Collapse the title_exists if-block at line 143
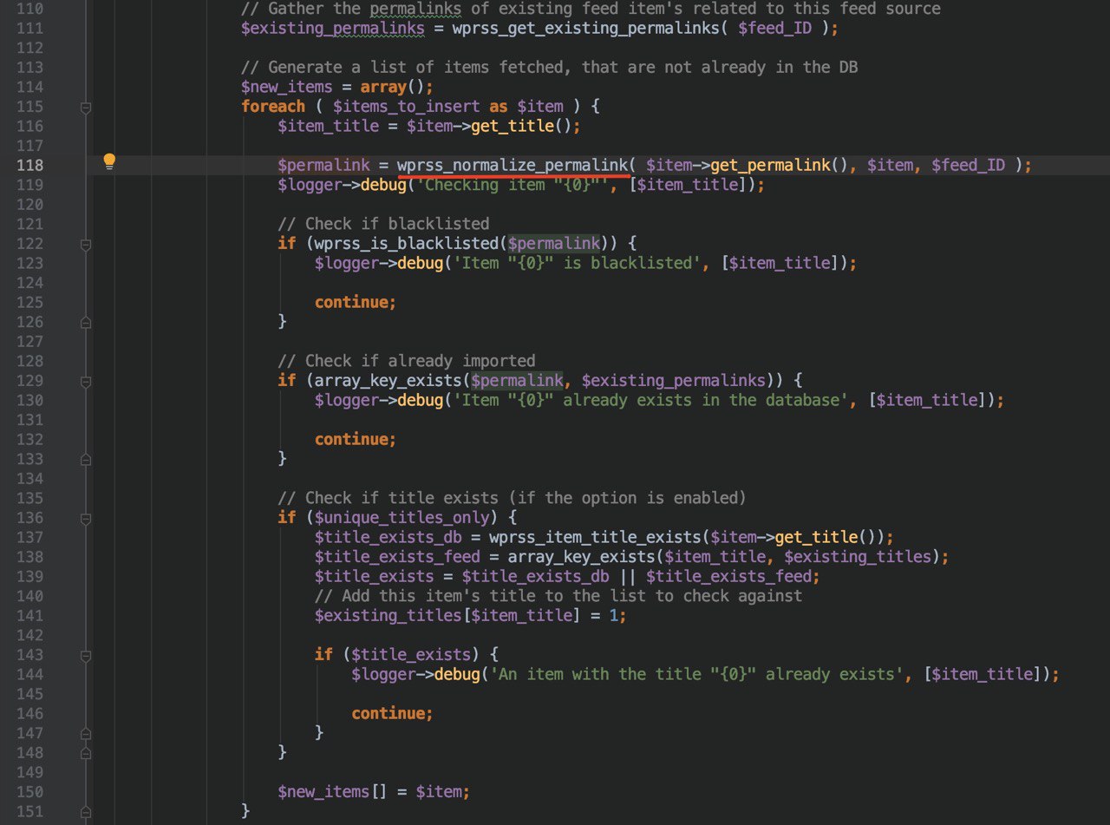 point(85,655)
